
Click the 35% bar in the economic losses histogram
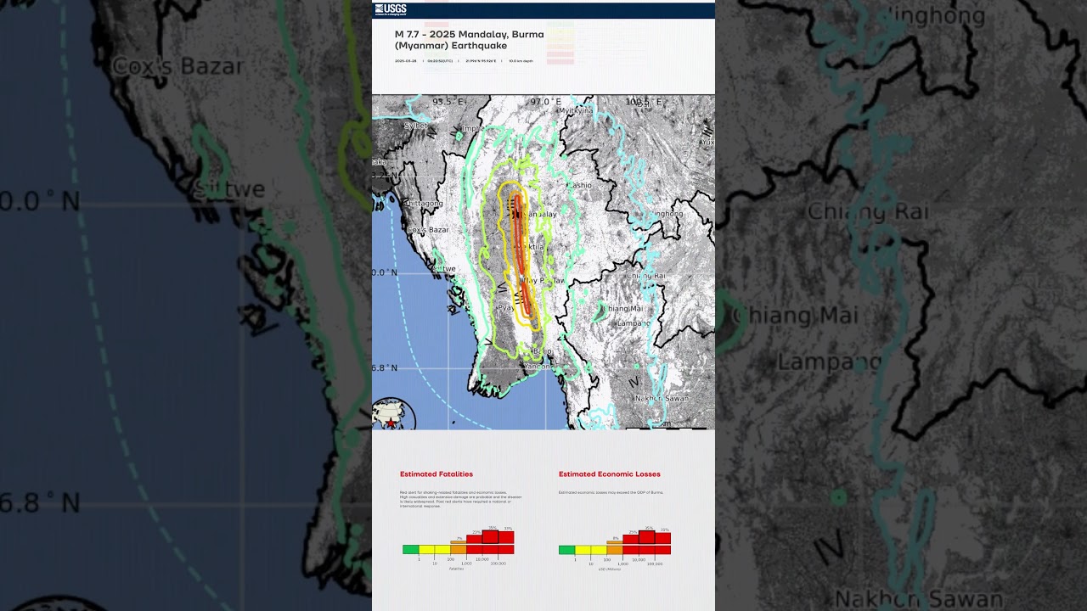point(647,537)
